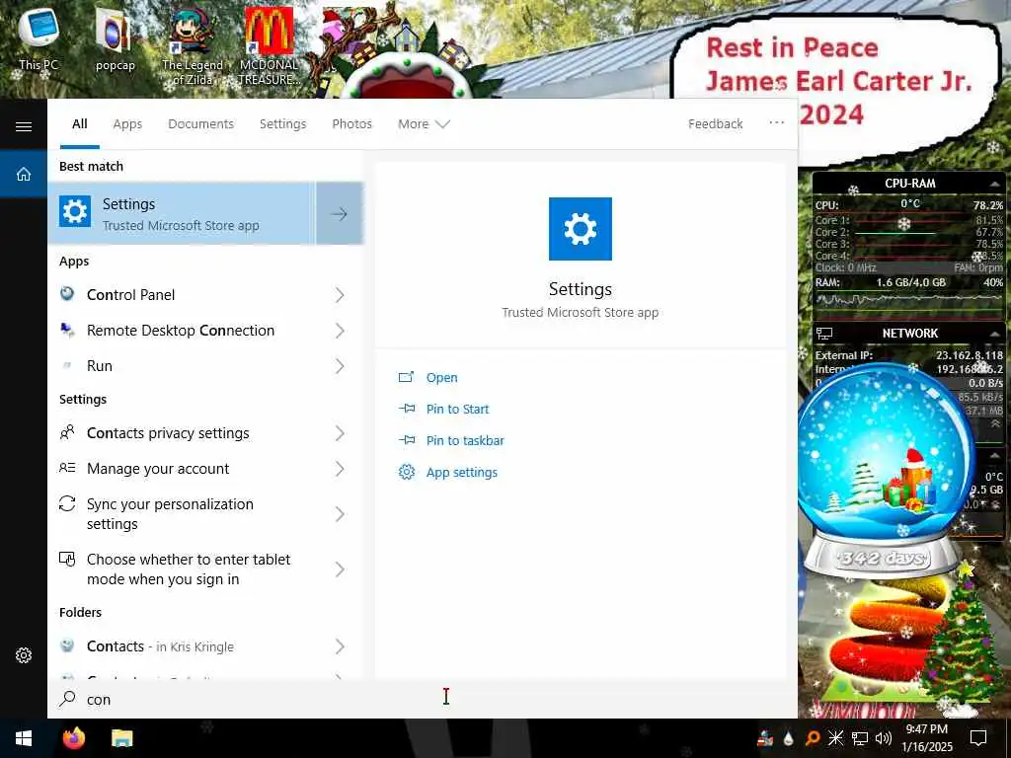Open the network tray icon
Image resolution: width=1011 pixels, height=758 pixels.
click(860, 738)
